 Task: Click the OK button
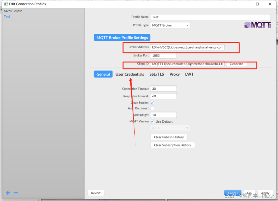[x=249, y=193]
